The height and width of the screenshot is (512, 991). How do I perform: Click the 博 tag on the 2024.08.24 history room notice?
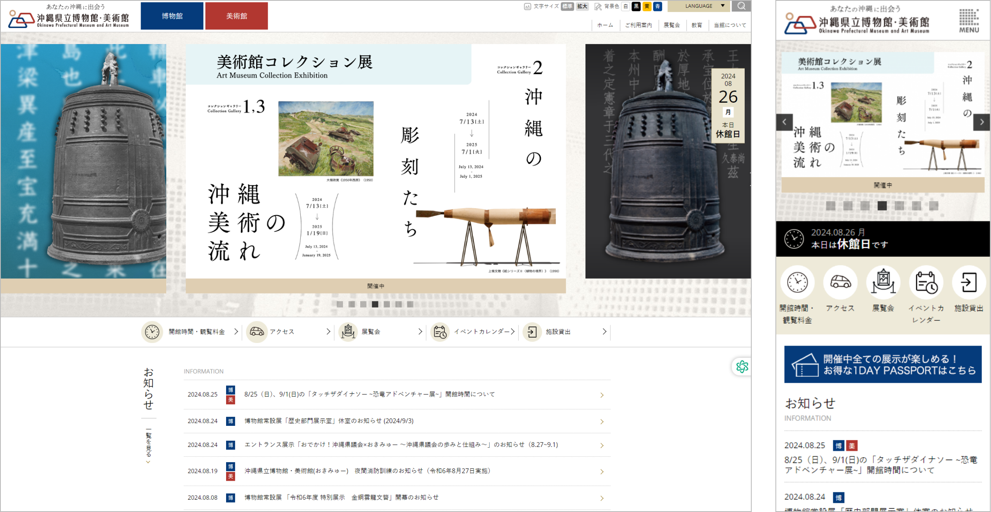click(231, 421)
